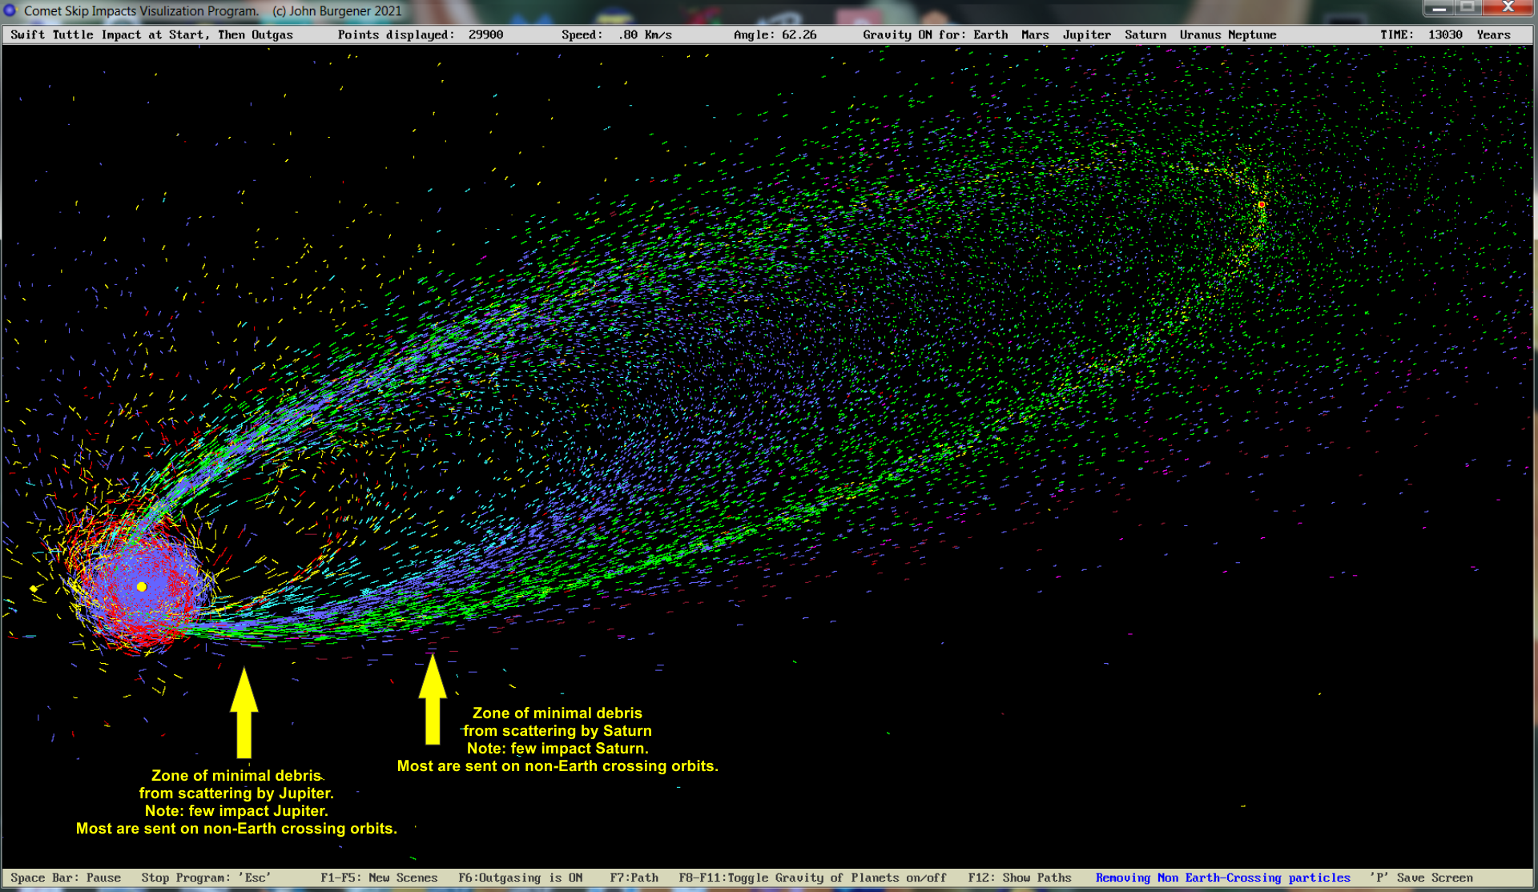The image size is (1538, 892).
Task: Click the TIME value 13030
Action: pos(1444,34)
